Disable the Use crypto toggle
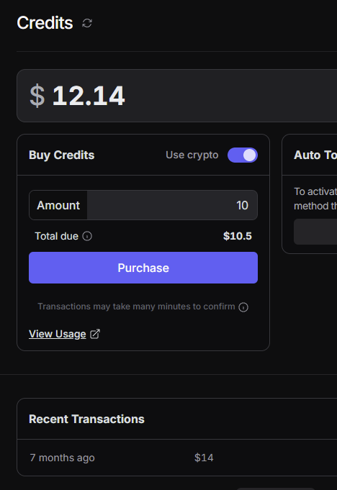The image size is (337, 490). coord(243,155)
